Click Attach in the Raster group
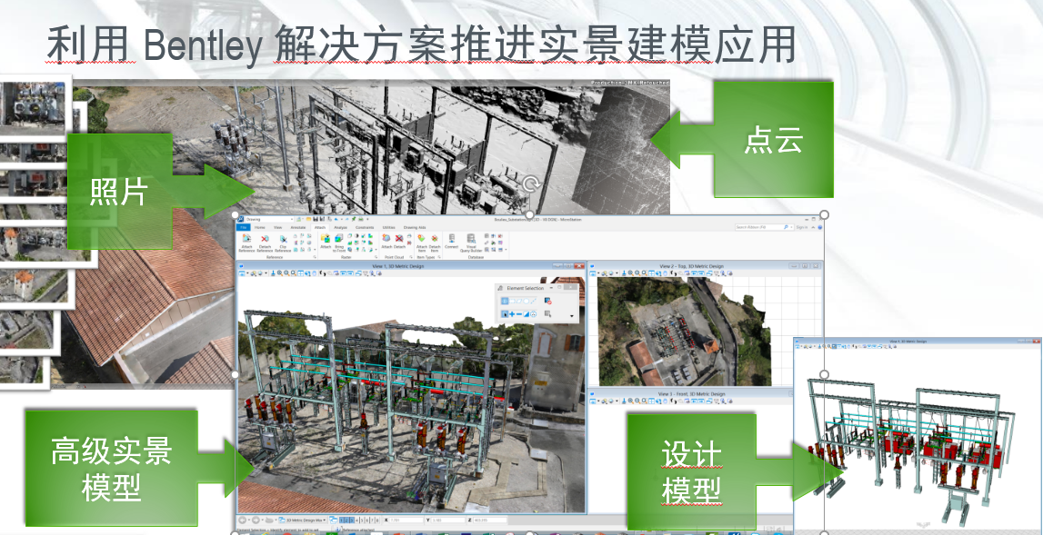 326,242
